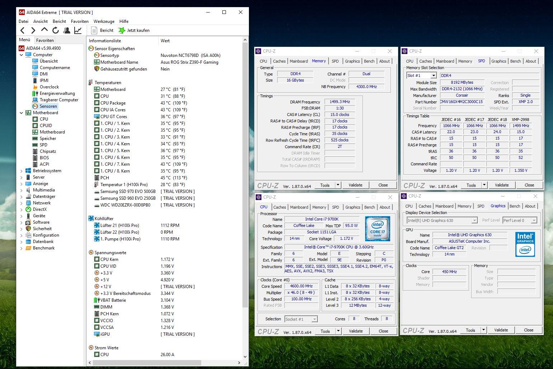The height and width of the screenshot is (369, 553).
Task: Expand the Anzeige tree node
Action: coord(22,184)
